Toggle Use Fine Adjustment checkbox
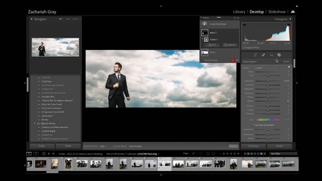322x181 pixels. 253,125
